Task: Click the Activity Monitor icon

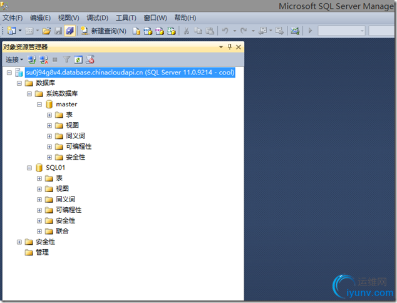Action: point(295,31)
